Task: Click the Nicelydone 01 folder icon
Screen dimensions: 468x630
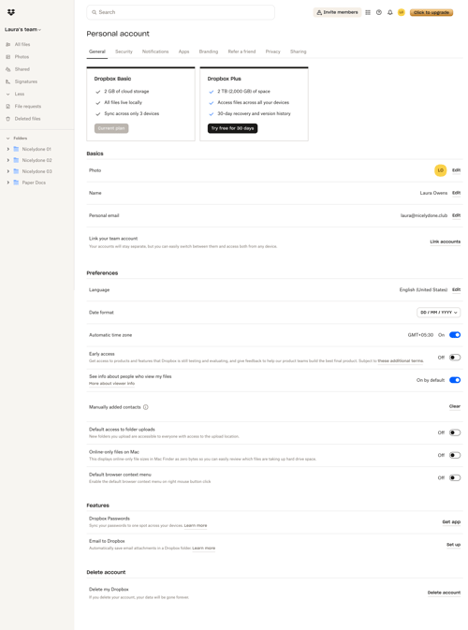Action: [x=17, y=149]
